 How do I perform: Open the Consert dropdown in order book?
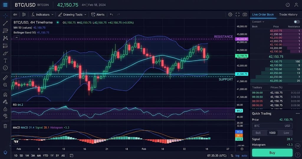point(258,22)
